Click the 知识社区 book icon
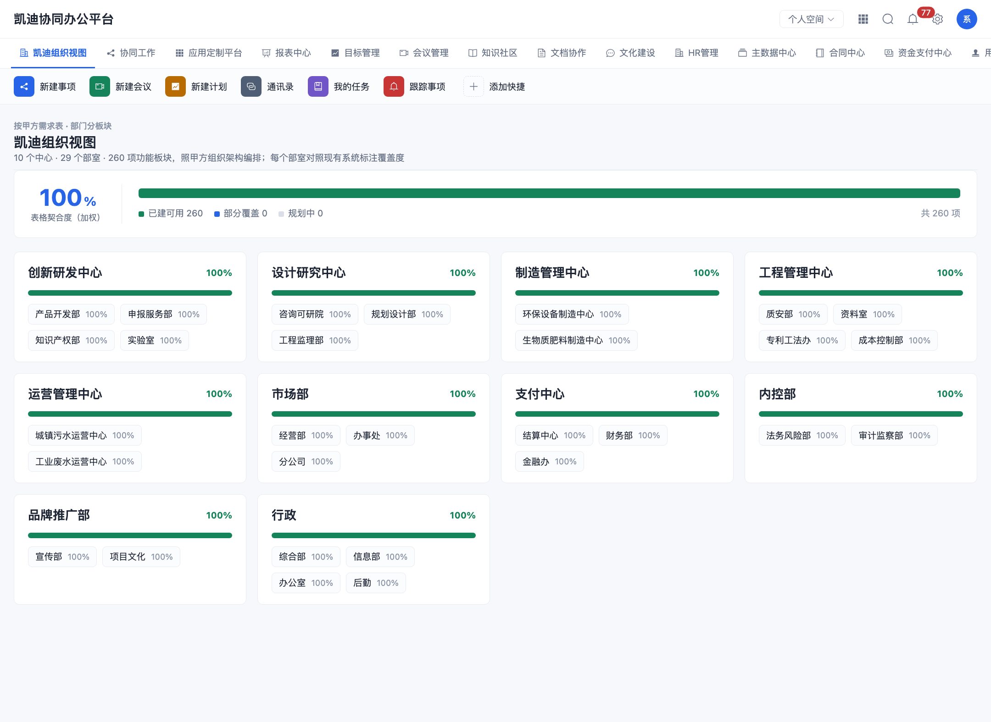991x722 pixels. click(x=473, y=53)
